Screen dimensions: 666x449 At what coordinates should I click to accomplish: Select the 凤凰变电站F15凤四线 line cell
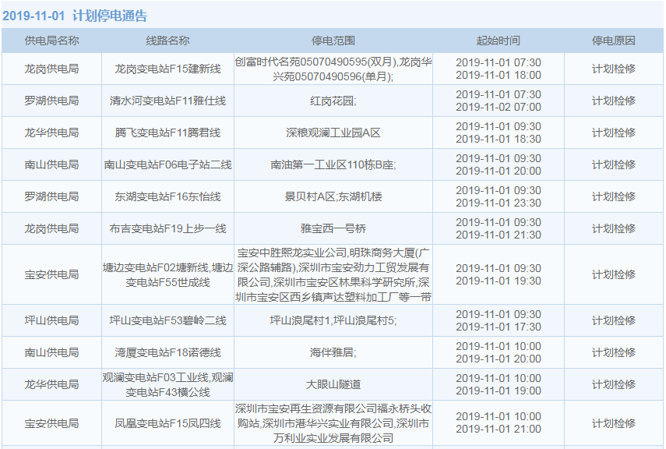(x=167, y=423)
